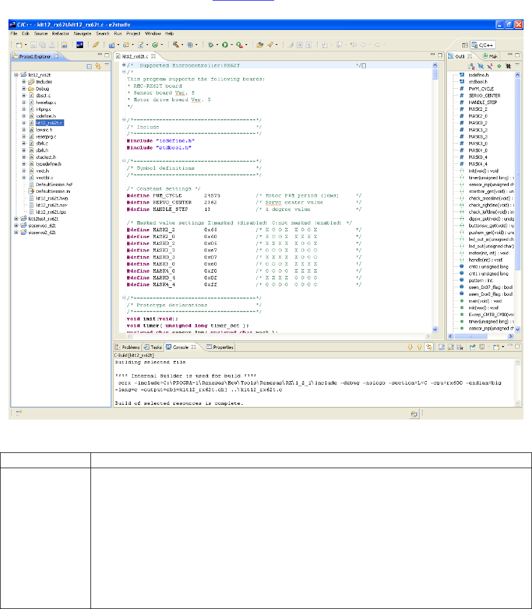
Task: Select the C/C++ perspective button
Action: 484,45
